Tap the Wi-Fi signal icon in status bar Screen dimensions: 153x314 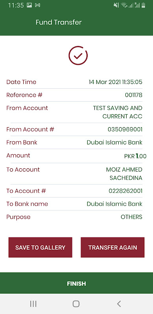pyautogui.click(x=124, y=5)
